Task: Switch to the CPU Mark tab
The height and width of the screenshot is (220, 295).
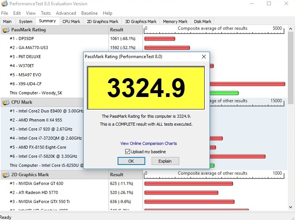Action: click(71, 22)
